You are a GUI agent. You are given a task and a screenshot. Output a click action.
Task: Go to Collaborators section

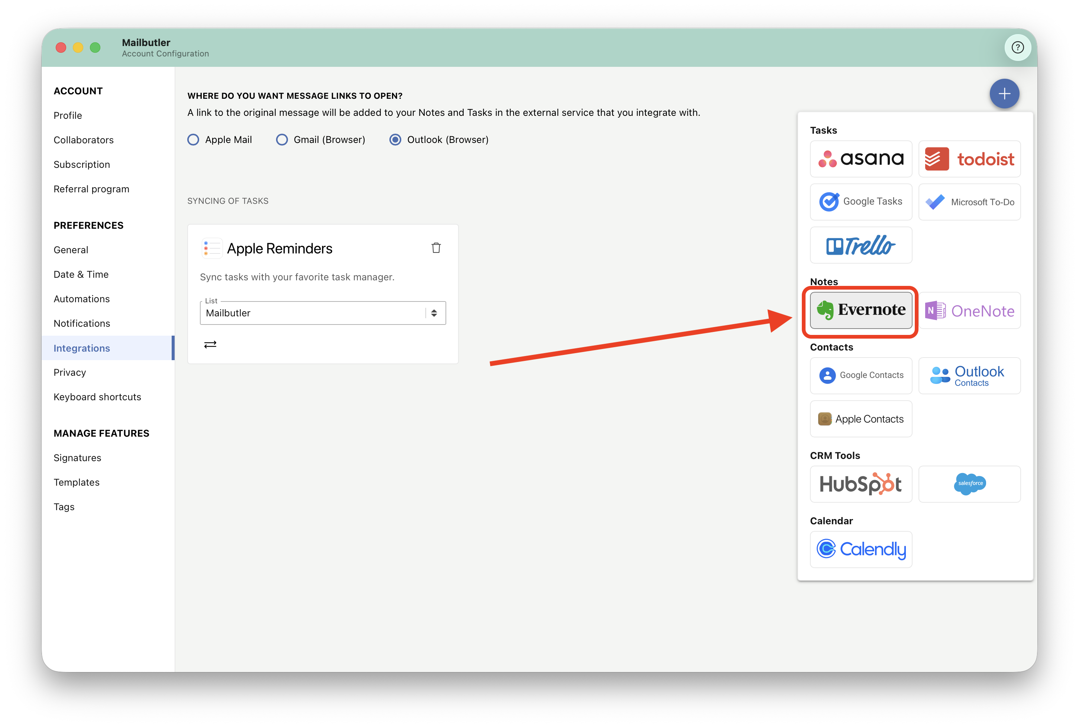click(x=84, y=140)
